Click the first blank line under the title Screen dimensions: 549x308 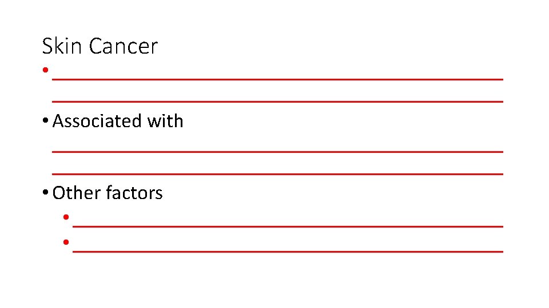pos(277,78)
